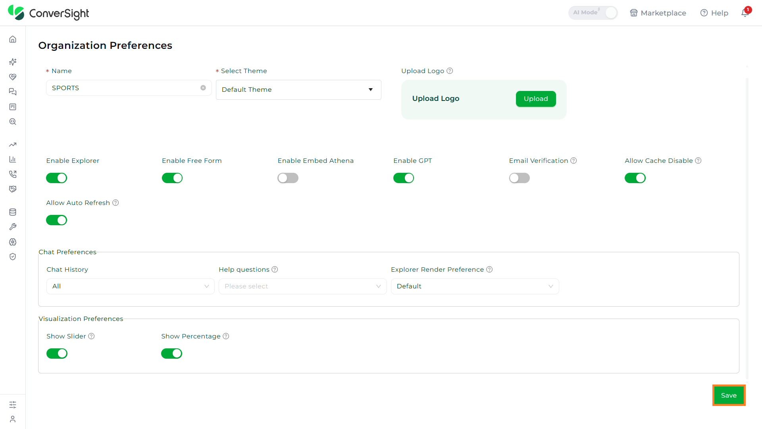The image size is (762, 429).
Task: Show Allow Auto Refresh help icon
Action: [115, 203]
